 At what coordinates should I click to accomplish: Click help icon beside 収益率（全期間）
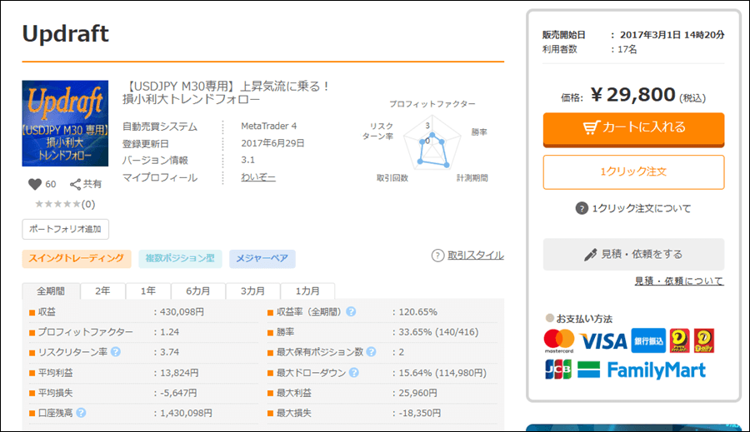point(352,312)
